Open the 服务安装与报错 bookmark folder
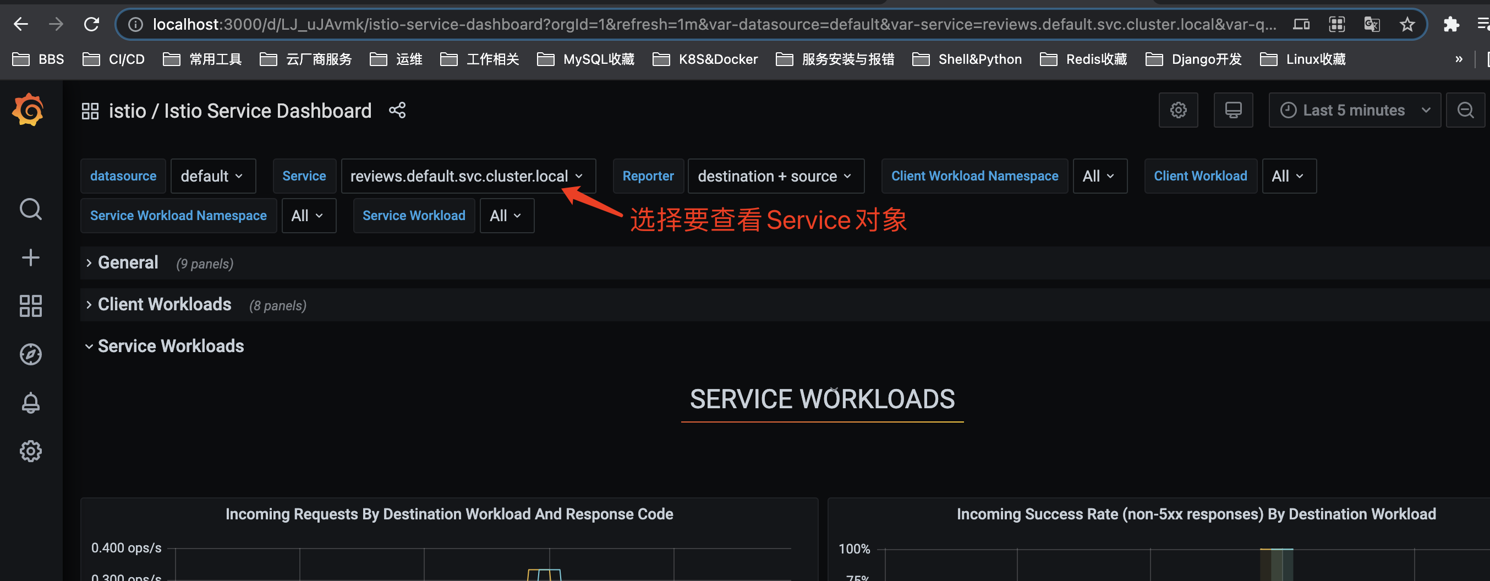This screenshot has height=581, width=1490. click(x=835, y=59)
